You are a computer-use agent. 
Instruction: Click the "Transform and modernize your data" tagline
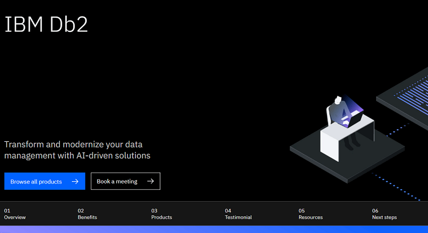(77, 150)
